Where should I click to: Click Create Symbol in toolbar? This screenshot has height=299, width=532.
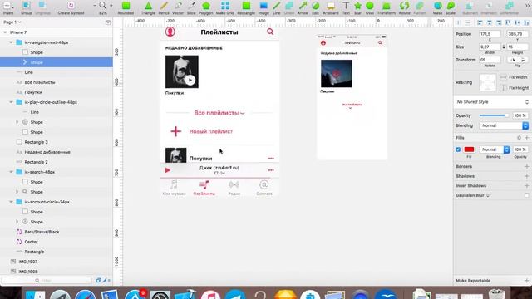coord(71,7)
